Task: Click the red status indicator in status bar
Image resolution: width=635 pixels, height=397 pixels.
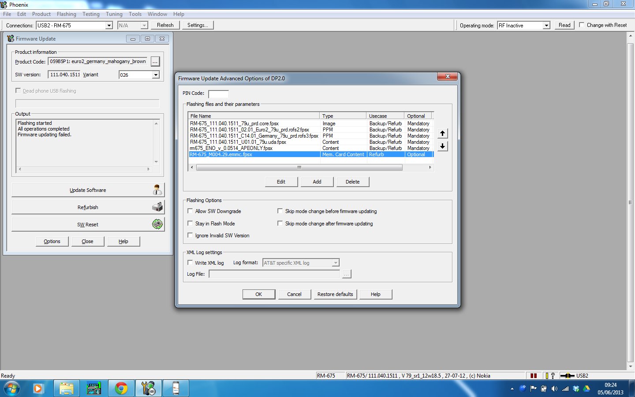Action: point(534,376)
